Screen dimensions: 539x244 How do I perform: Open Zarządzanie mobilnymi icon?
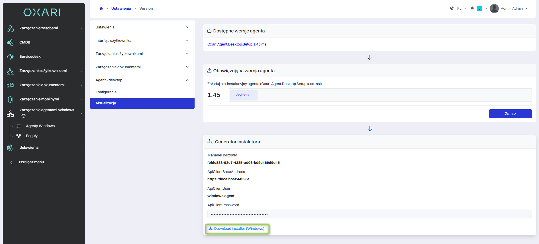tap(10, 99)
